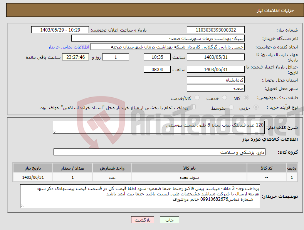Click the delivery province field کرمانشاه
The width and height of the screenshot is (304, 230).
click(x=216, y=80)
